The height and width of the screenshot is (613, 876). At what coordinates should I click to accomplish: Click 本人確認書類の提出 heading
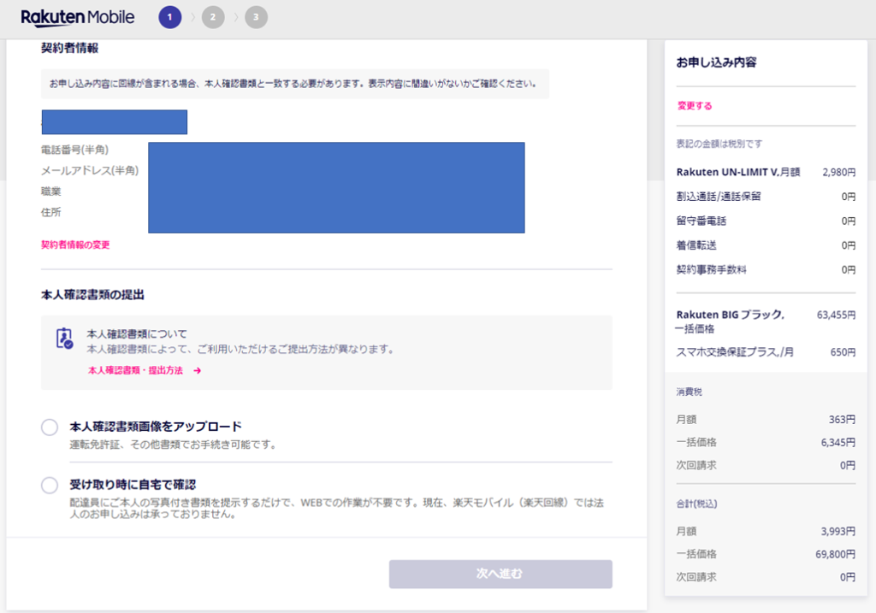92,295
